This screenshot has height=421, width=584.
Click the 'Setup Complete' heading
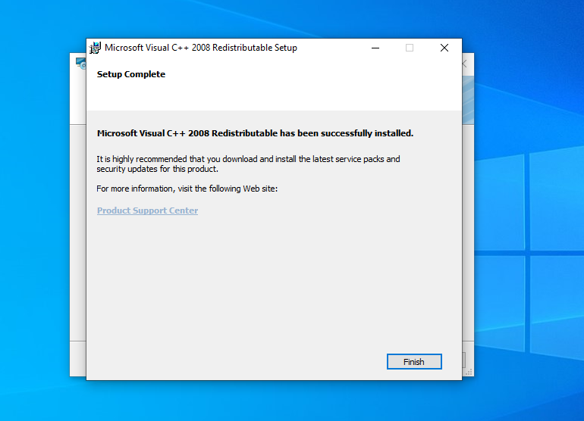pyautogui.click(x=131, y=74)
